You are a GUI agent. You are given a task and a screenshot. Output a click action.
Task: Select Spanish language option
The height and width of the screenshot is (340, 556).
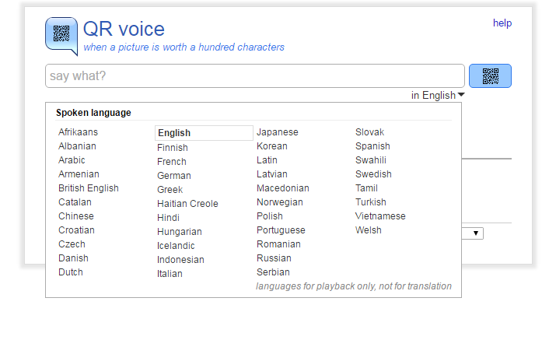(372, 146)
